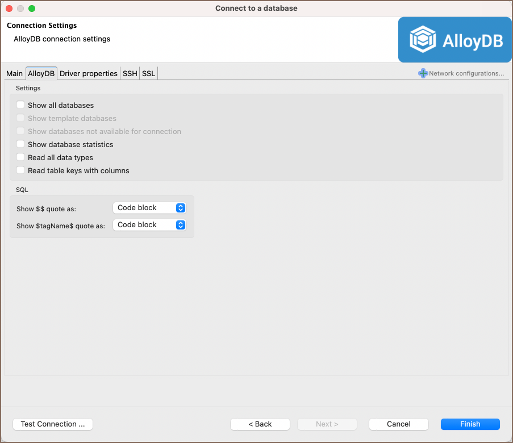The width and height of the screenshot is (513, 443).
Task: Switch to the SSH tab
Action: [130, 73]
